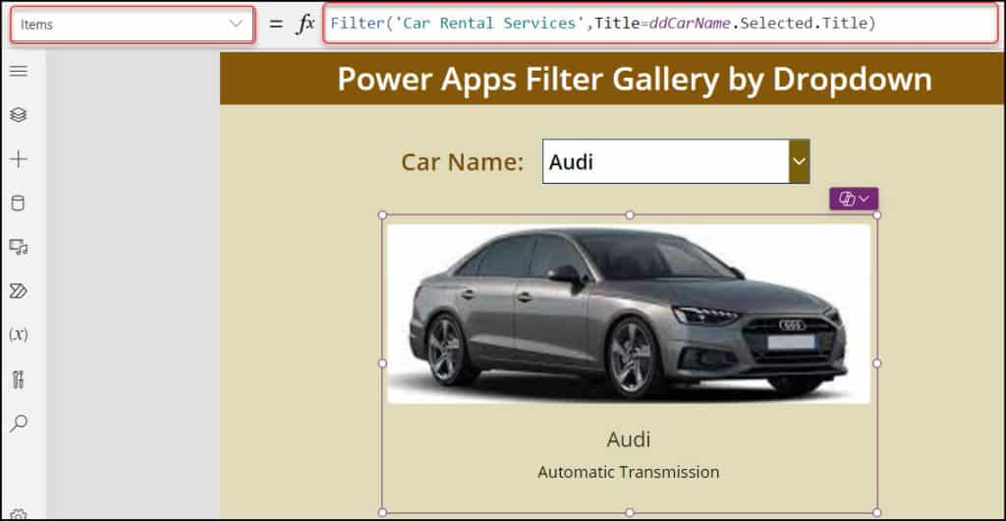Open the purple Copilot button on gallery
Image resolution: width=1006 pixels, height=521 pixels.
click(854, 199)
